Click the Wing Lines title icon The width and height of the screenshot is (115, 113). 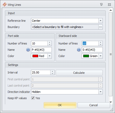point(5,4)
